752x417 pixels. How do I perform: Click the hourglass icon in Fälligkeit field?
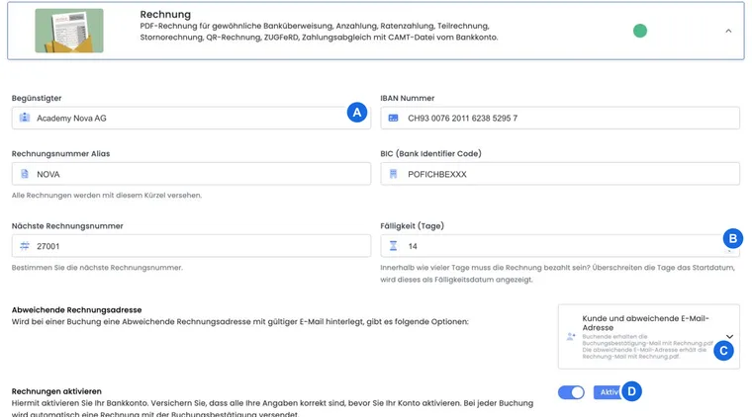tap(393, 246)
